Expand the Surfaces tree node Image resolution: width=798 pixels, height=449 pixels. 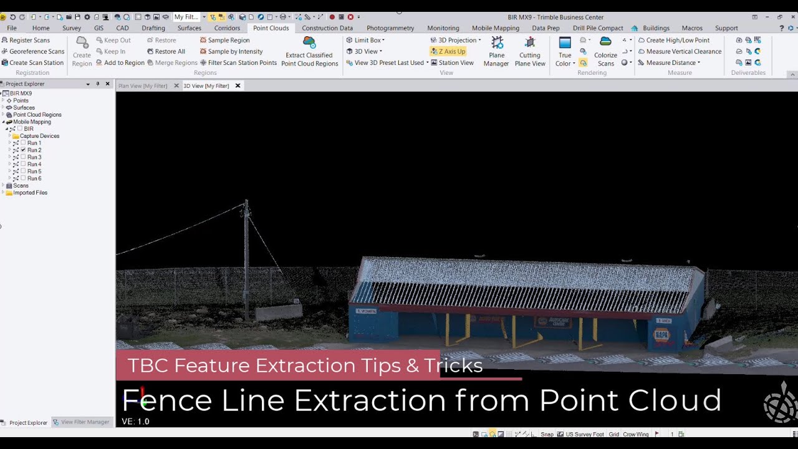pos(3,107)
